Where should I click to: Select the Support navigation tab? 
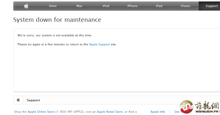(209, 6)
